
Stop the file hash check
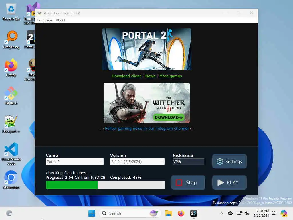[188, 182]
